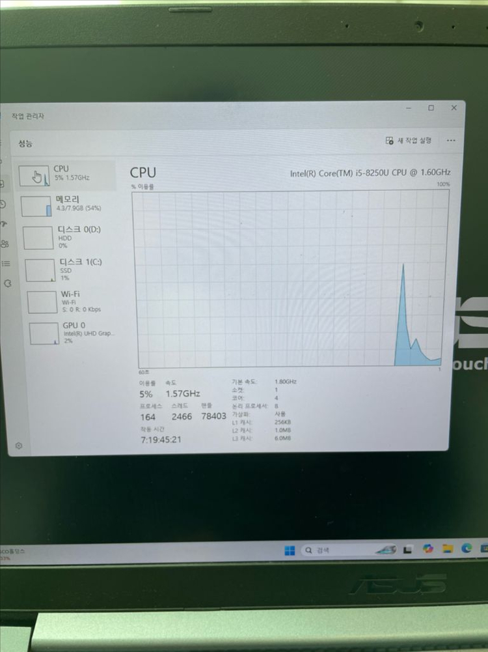Open File Explorer from the taskbar
The height and width of the screenshot is (652, 488).
448,549
